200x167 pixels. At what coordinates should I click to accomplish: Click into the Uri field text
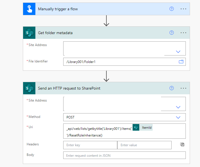click(125, 131)
